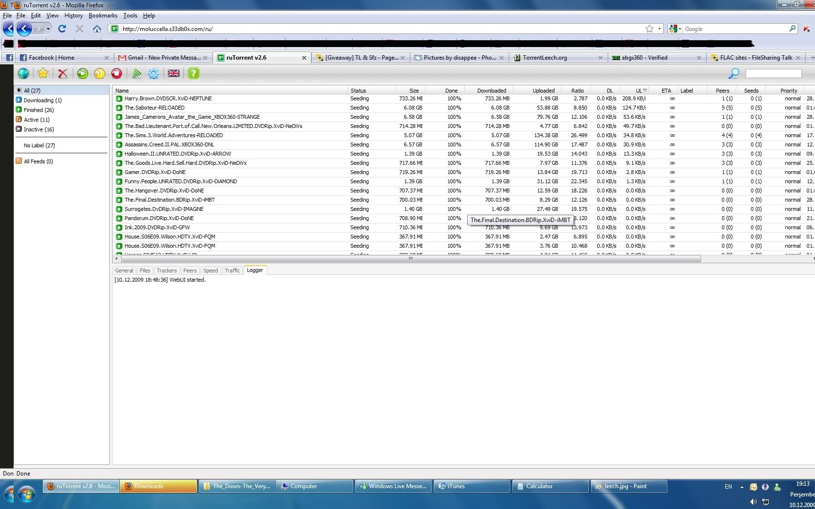Click the Firefox URL address field

click(x=381, y=29)
